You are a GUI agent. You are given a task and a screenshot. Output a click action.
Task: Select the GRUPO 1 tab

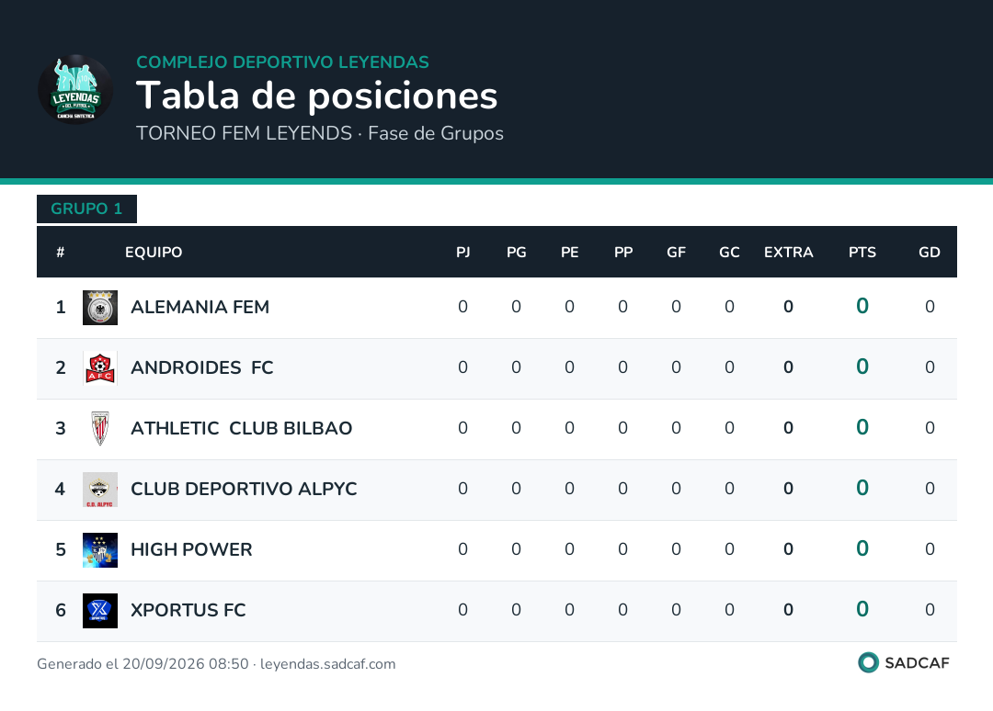point(86,209)
